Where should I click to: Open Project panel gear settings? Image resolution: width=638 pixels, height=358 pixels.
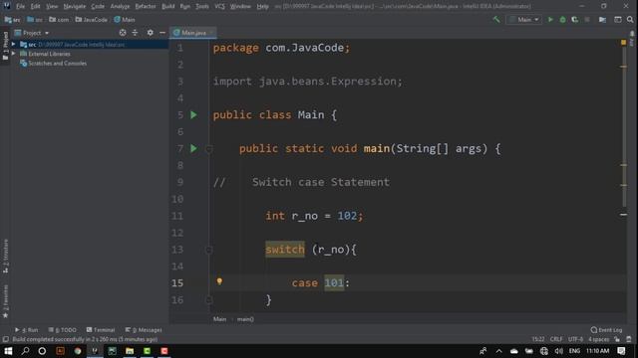[151, 33]
